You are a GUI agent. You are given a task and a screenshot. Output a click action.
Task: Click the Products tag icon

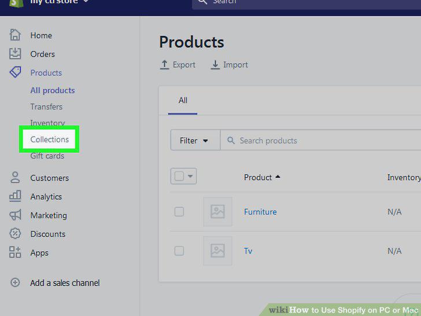[x=15, y=72]
